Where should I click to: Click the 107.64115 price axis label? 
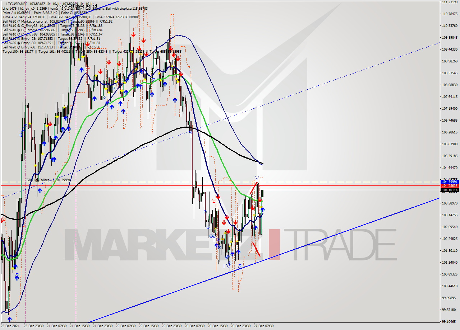click(x=450, y=97)
